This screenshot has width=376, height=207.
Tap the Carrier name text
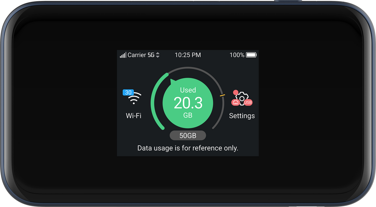(137, 55)
